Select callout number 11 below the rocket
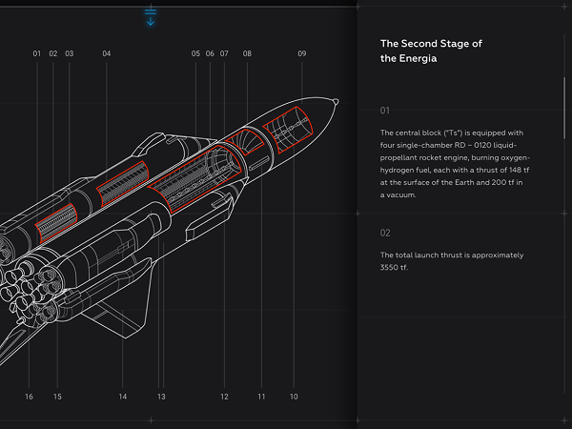The height and width of the screenshot is (429, 572). (261, 397)
